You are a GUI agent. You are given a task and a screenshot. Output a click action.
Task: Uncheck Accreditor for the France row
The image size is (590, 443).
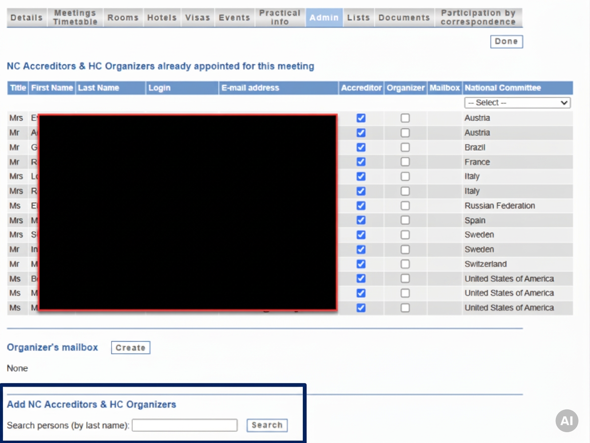pyautogui.click(x=361, y=162)
